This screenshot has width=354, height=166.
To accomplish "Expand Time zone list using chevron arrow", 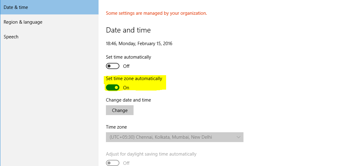I will point(239,137).
